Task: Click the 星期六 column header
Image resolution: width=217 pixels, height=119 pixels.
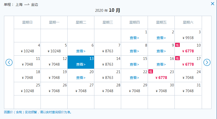Action: [x=188, y=22]
